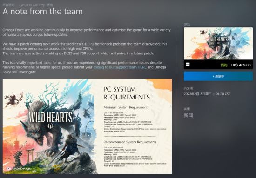Click the WILD HEARTS logo in large banner
This screenshot has width=256, height=178.
51,117
